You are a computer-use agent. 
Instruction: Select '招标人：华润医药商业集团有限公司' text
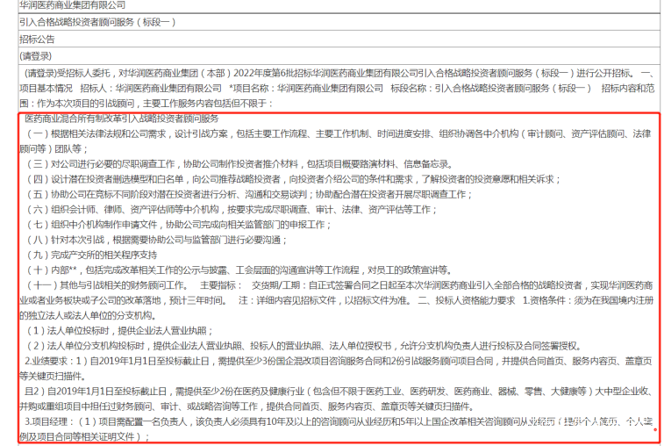click(x=151, y=89)
